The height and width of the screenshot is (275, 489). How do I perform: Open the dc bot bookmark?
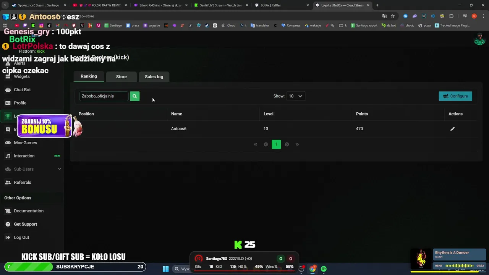tap(389, 26)
